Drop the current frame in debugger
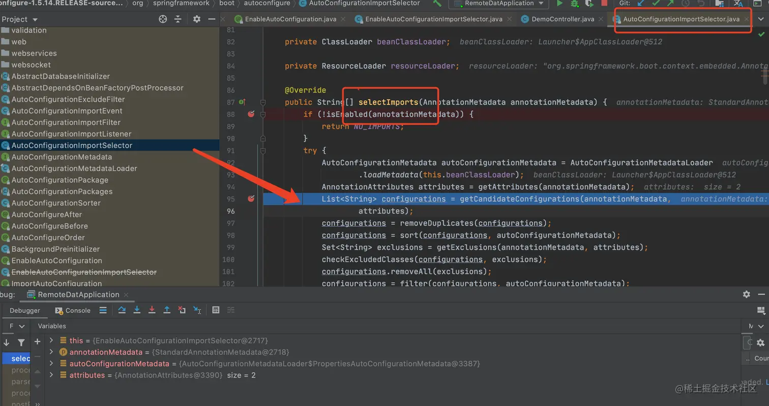Screen dimensions: 769x406 click(182, 310)
